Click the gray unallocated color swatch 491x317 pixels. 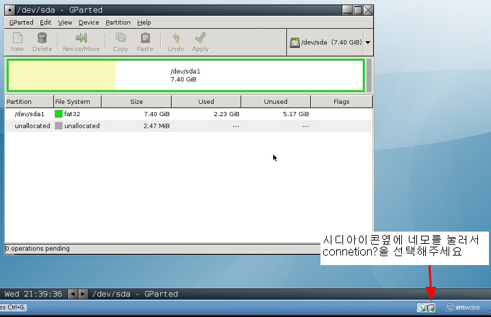point(58,126)
